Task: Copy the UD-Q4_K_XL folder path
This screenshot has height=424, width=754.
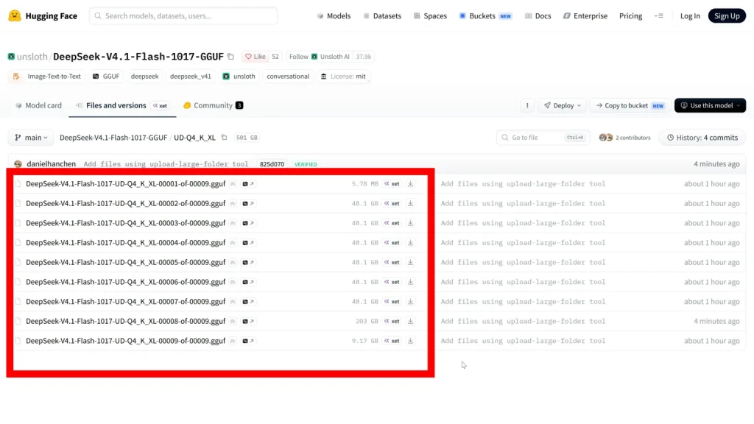Action: 224,138
